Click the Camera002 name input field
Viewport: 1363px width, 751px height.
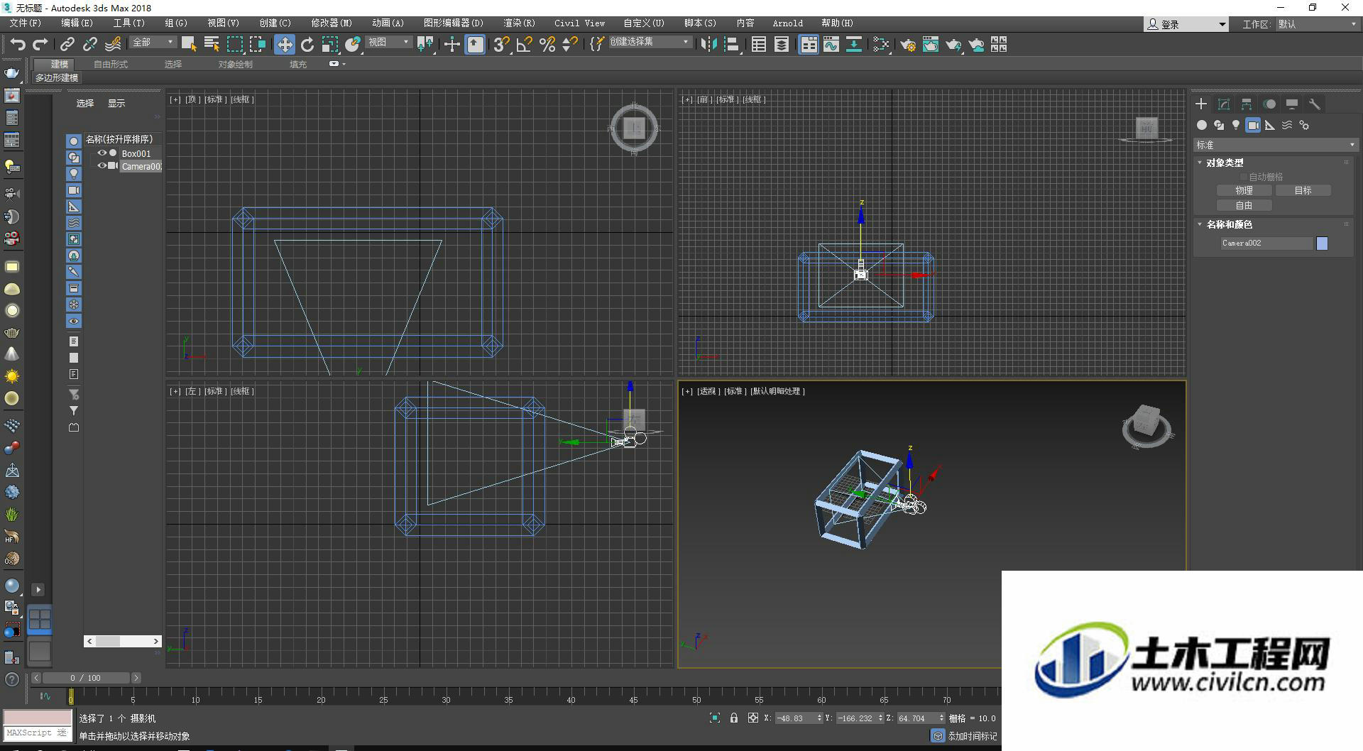[x=1266, y=243]
